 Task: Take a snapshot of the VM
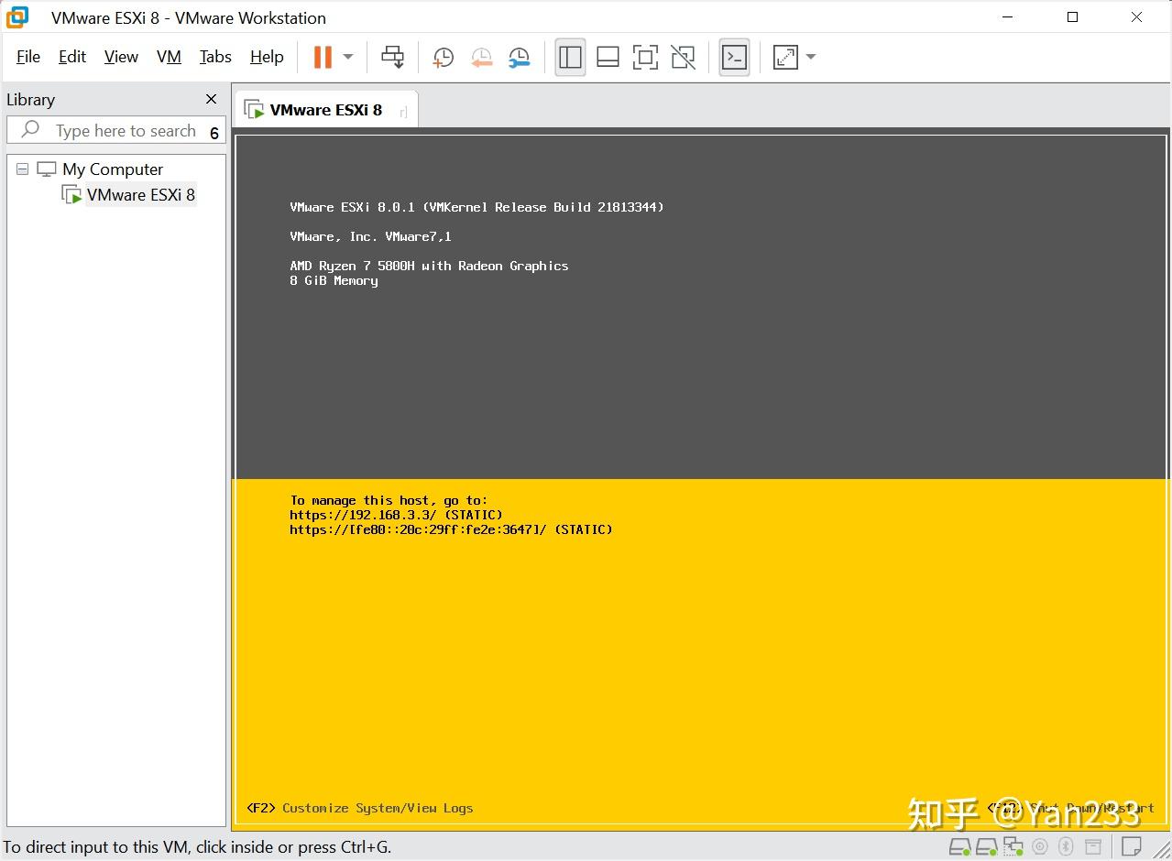443,57
